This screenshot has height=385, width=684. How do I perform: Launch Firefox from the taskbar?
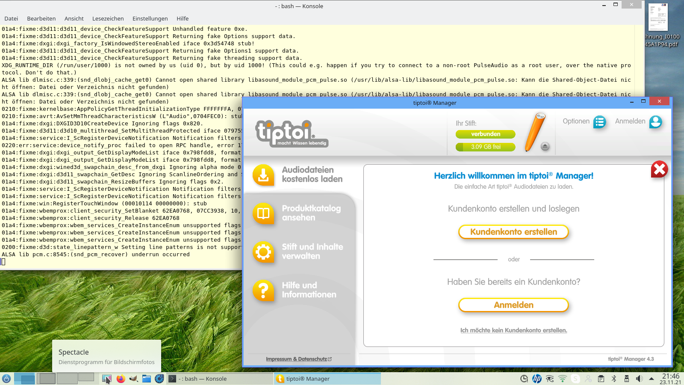[121, 379]
